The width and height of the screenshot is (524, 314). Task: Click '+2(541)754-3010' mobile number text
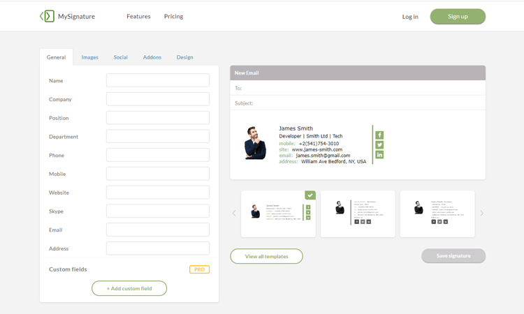[319, 144]
